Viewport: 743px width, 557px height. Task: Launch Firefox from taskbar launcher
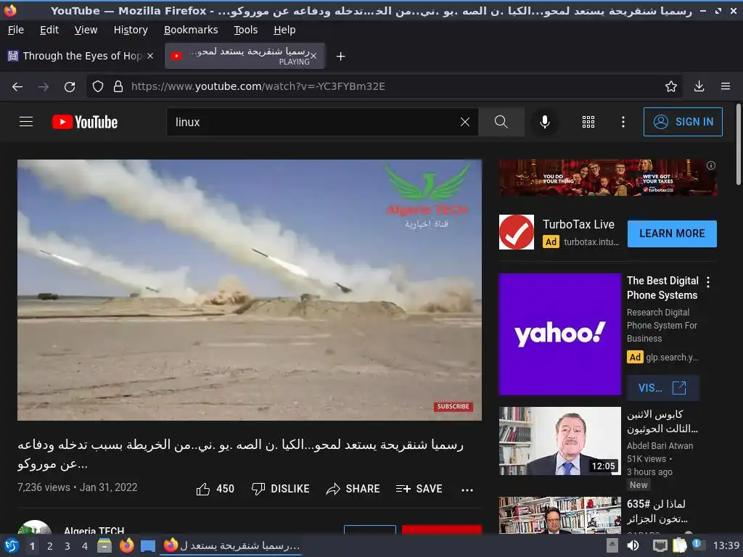tap(126, 545)
